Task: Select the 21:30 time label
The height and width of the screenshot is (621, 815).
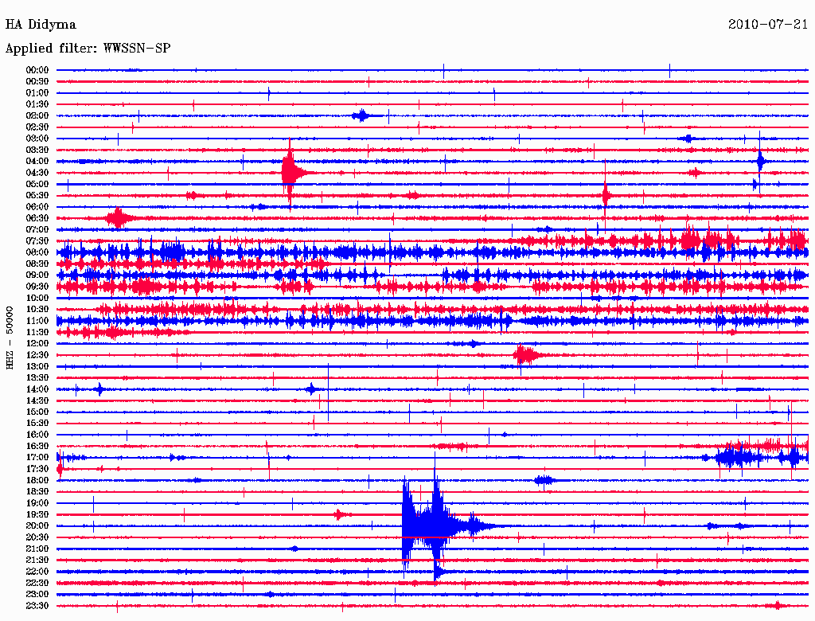Action: click(37, 560)
